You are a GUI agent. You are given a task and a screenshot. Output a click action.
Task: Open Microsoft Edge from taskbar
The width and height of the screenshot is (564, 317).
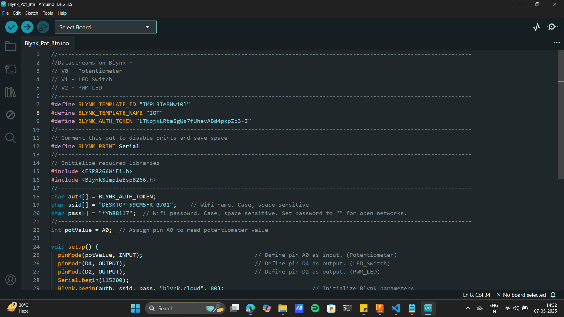point(251,308)
